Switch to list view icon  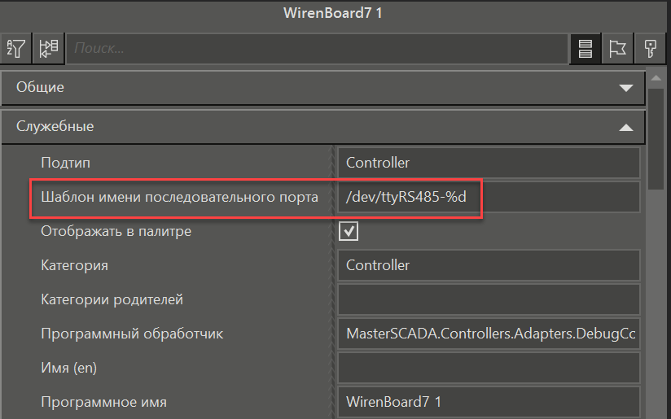pos(585,48)
